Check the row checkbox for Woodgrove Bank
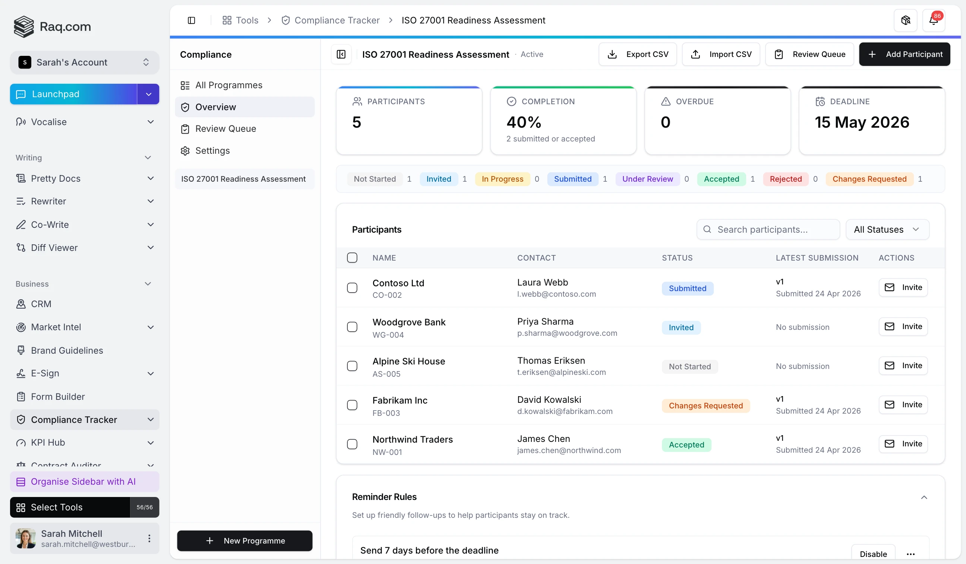Screen dimensions: 966x564 tap(352, 326)
